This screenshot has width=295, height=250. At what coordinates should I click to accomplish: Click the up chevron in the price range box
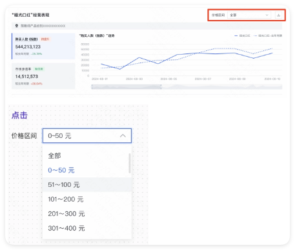[x=123, y=136]
